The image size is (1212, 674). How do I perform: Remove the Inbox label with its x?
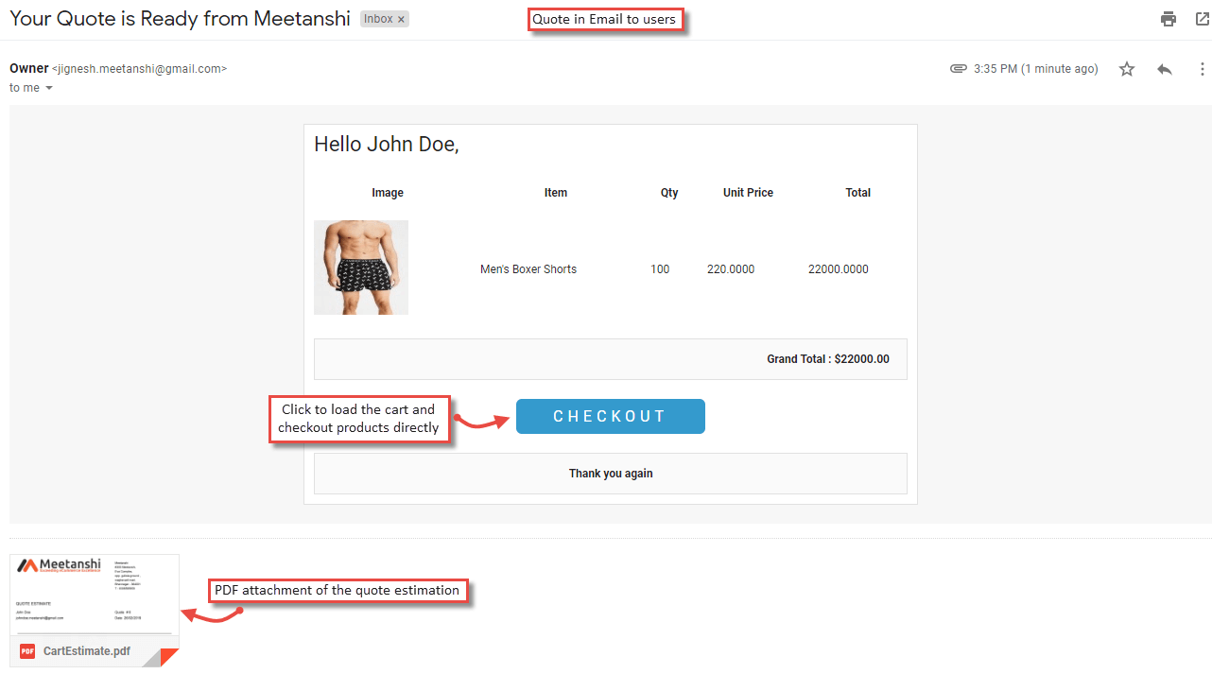401,19
